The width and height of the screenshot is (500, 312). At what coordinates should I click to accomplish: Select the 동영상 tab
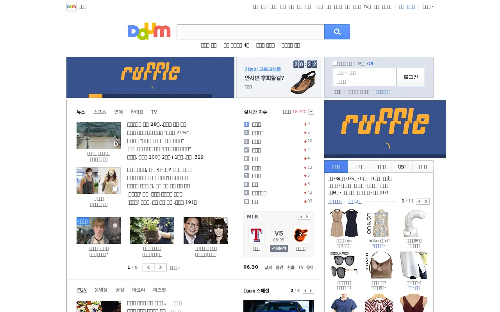tap(101, 290)
